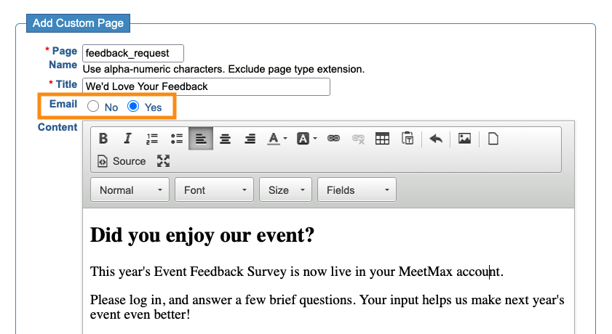Open the Font dropdown
Image resolution: width=612 pixels, height=334 pixels.
click(214, 190)
